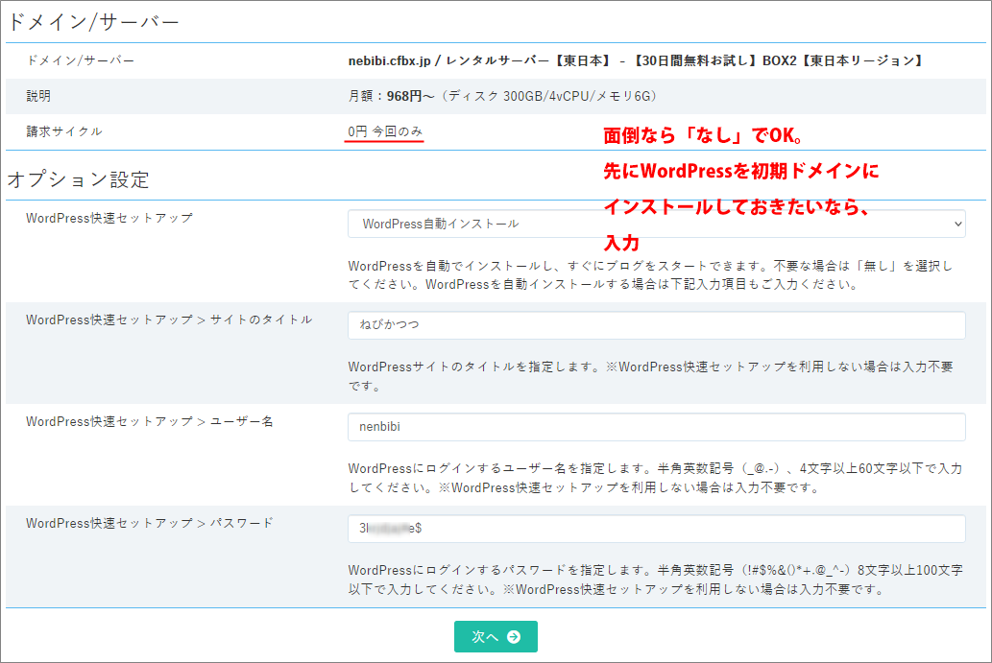Focus the site title field containing ねびかつつ

click(x=656, y=325)
